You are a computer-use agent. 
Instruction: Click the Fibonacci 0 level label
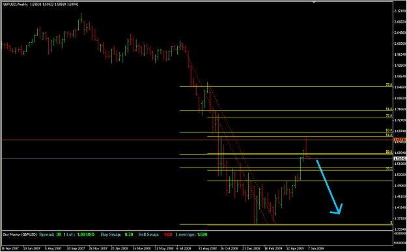391,223
